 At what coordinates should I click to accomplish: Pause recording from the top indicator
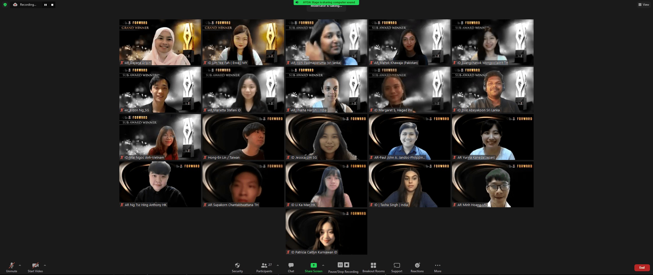coord(45,5)
